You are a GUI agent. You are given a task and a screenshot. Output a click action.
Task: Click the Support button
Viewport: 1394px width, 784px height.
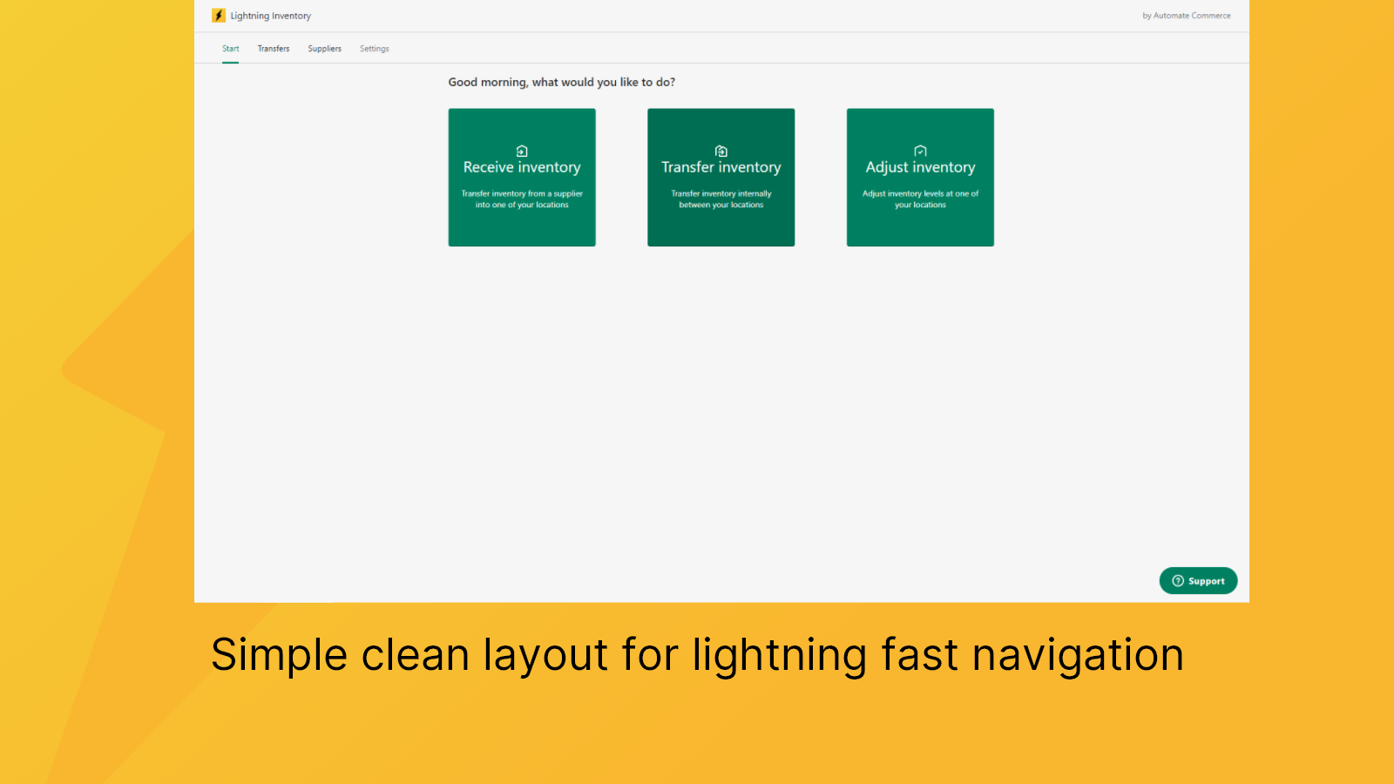(x=1198, y=581)
